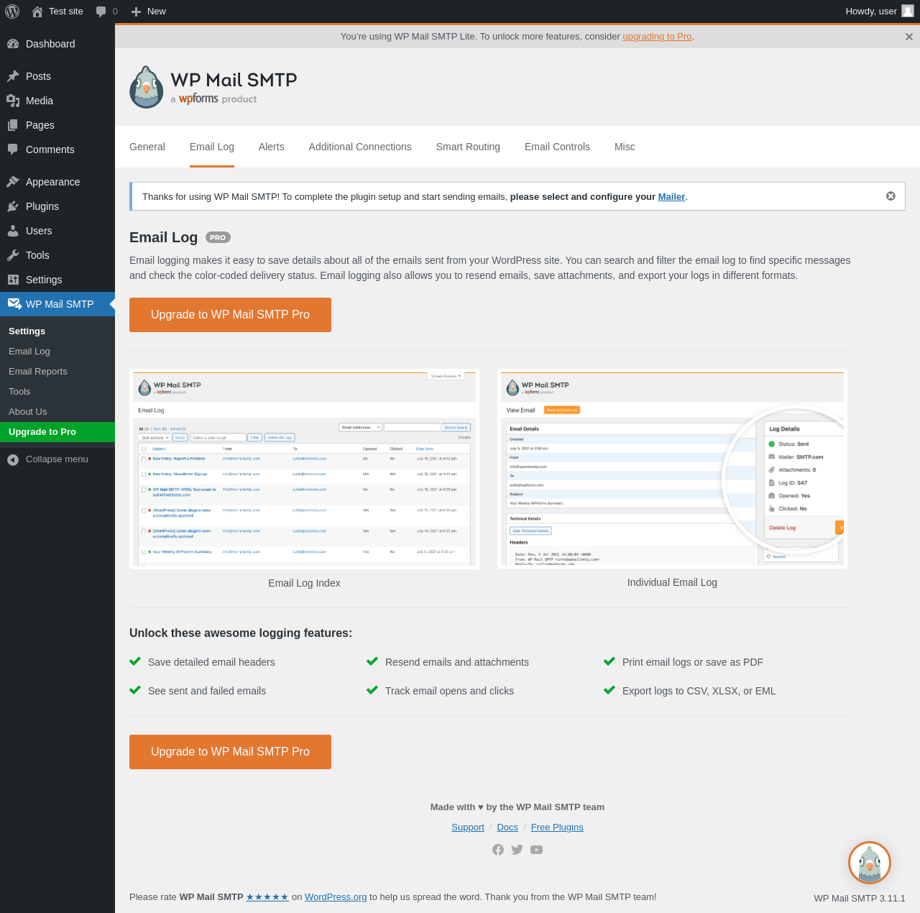Screen dimensions: 920x913
Task: Open Email Log in sidebar submenu
Action: [x=57, y=352]
